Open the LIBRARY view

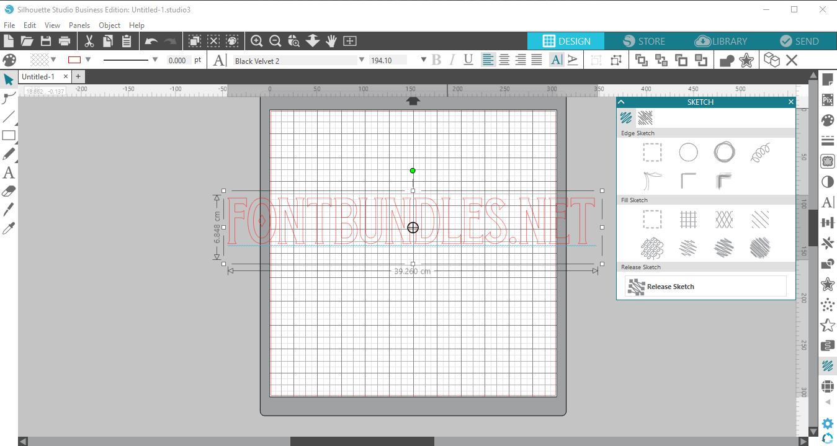point(721,41)
